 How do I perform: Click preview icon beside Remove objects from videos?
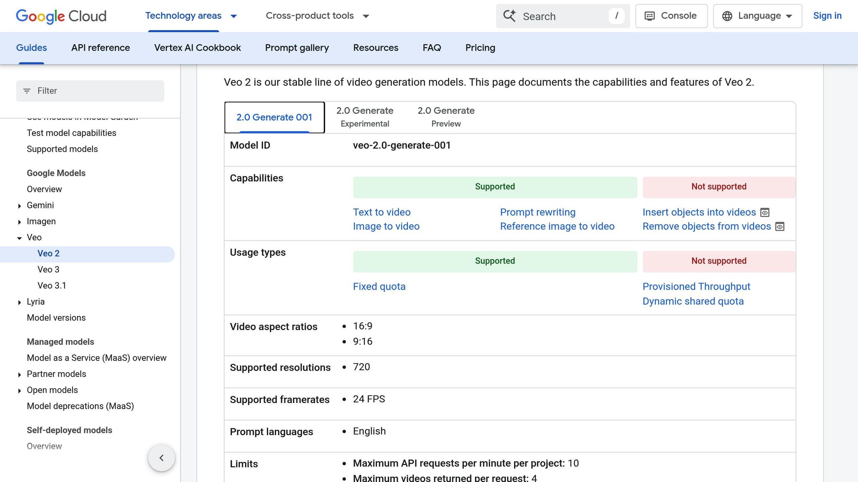[x=780, y=227]
